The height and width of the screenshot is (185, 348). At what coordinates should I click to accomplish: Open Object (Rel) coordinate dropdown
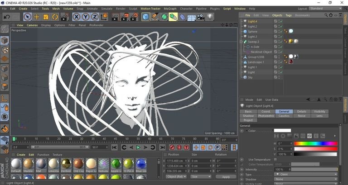[x=176, y=176]
